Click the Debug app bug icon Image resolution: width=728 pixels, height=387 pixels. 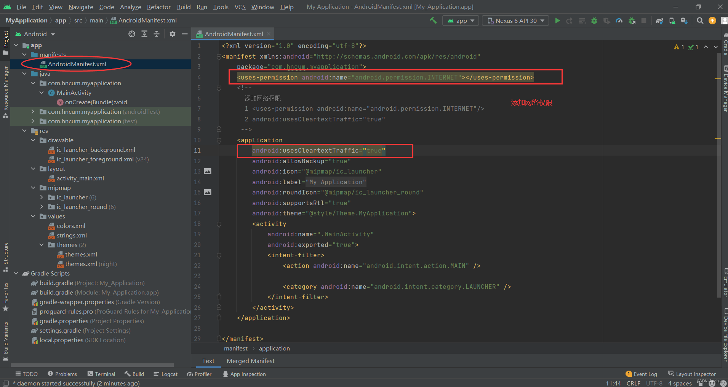pos(594,21)
